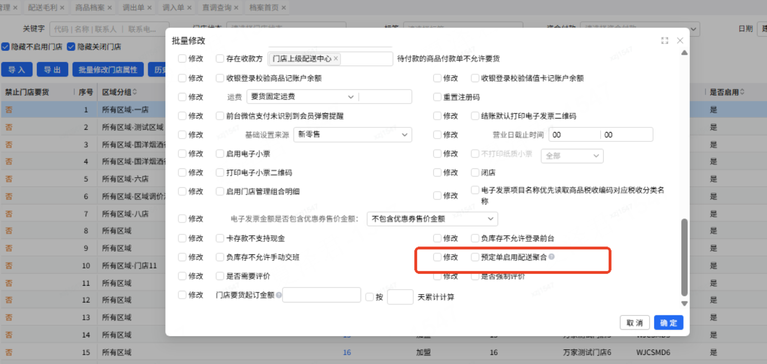Switch to the 调入单 tab
Viewport: 767px width, 364px height.
click(x=173, y=8)
